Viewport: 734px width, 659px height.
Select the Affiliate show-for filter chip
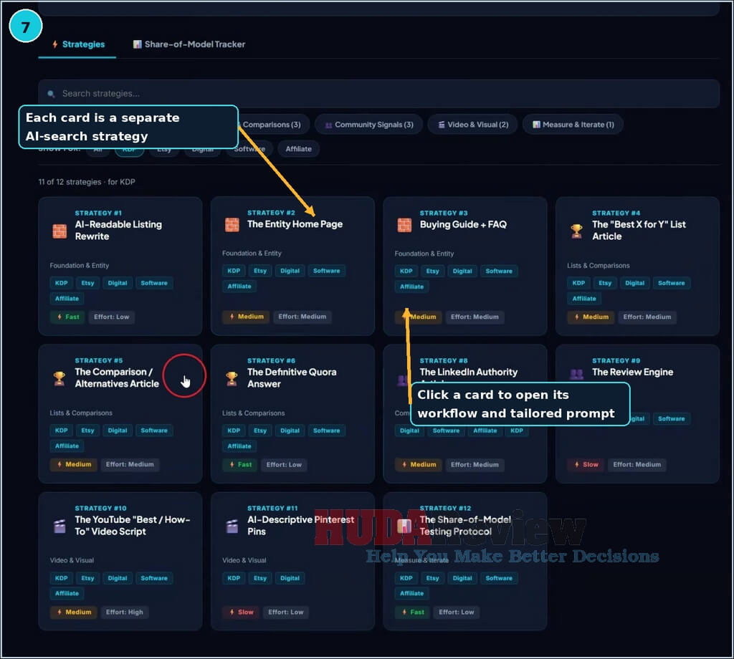click(x=299, y=149)
